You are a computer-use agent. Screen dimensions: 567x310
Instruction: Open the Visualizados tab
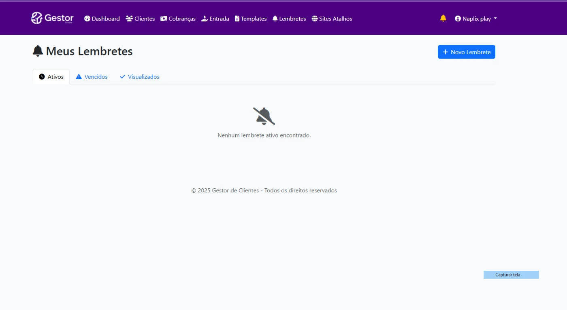pyautogui.click(x=140, y=77)
